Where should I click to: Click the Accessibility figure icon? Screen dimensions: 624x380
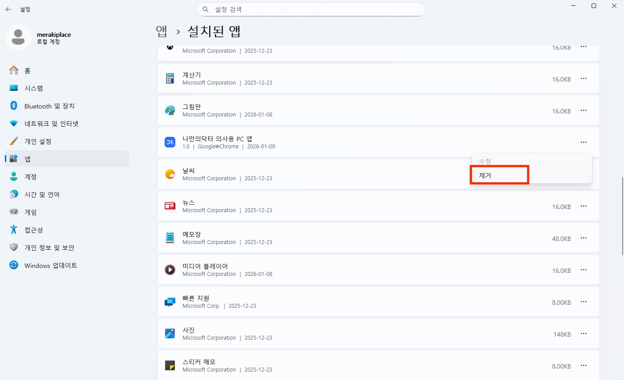click(x=14, y=230)
